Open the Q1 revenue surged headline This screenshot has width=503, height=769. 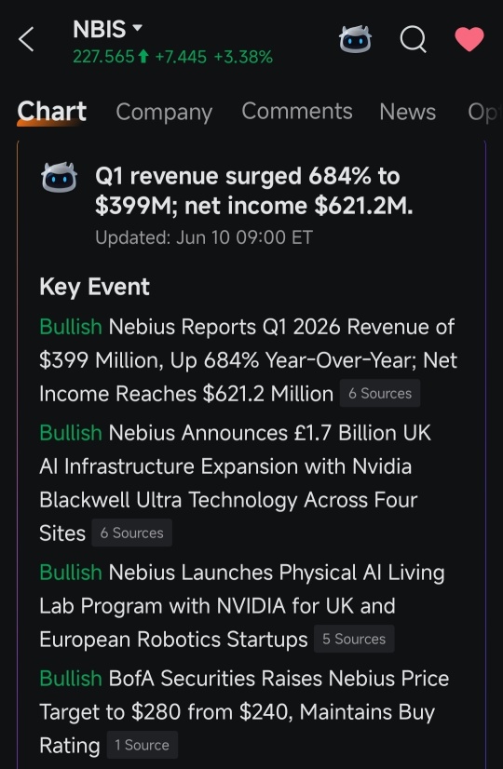pyautogui.click(x=253, y=191)
